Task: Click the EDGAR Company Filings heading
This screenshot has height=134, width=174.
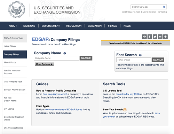Action: click(x=56, y=40)
